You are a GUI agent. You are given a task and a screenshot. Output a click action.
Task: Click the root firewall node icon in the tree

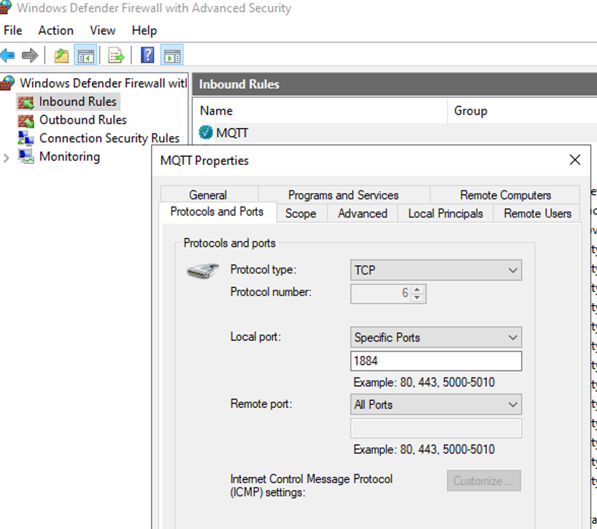[x=7, y=83]
